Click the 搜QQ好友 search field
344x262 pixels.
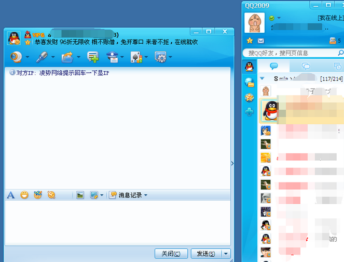290,53
